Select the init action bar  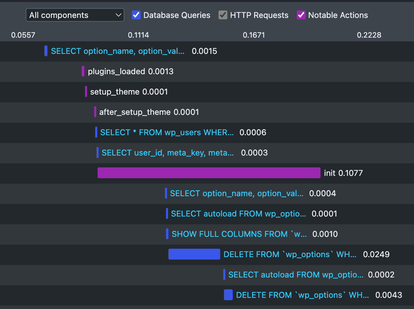click(x=209, y=173)
